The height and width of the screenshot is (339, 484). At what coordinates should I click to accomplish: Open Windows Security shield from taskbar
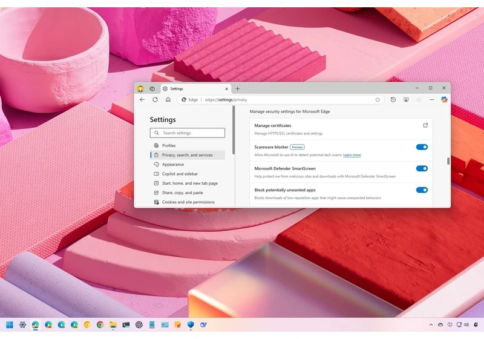click(191, 325)
